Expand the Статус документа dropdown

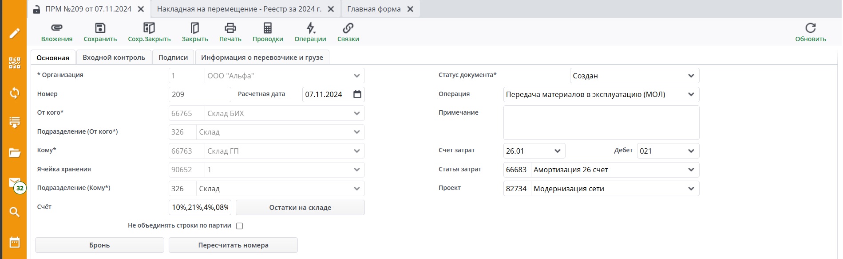click(x=691, y=76)
